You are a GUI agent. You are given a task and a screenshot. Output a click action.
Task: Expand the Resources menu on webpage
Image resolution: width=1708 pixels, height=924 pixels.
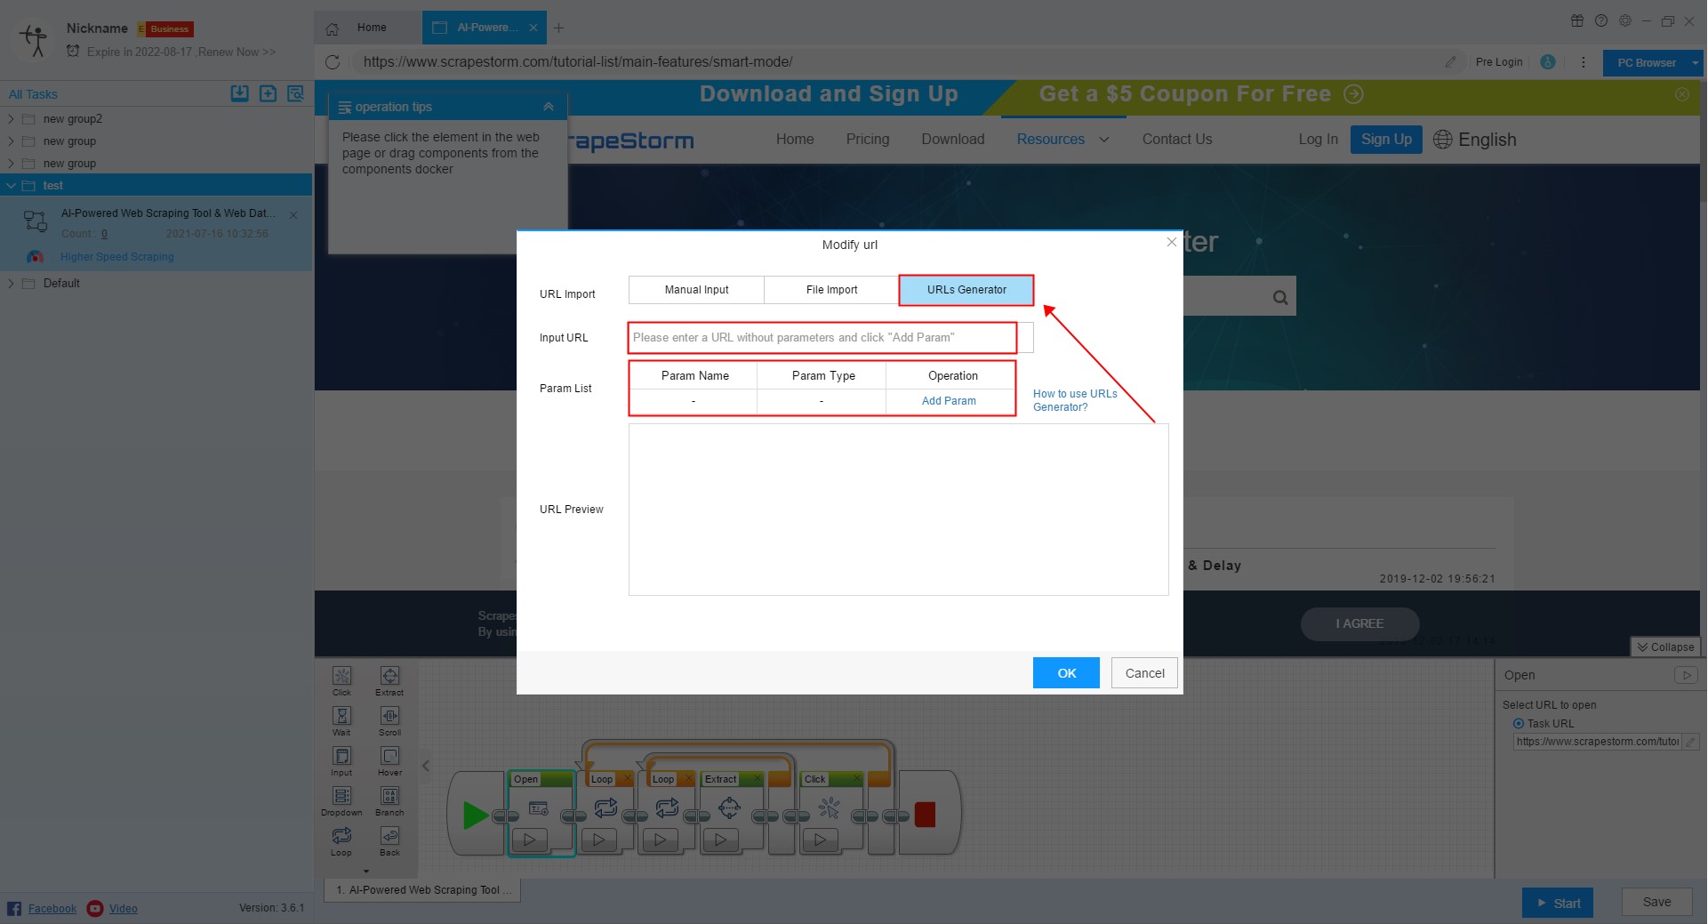click(x=1104, y=140)
